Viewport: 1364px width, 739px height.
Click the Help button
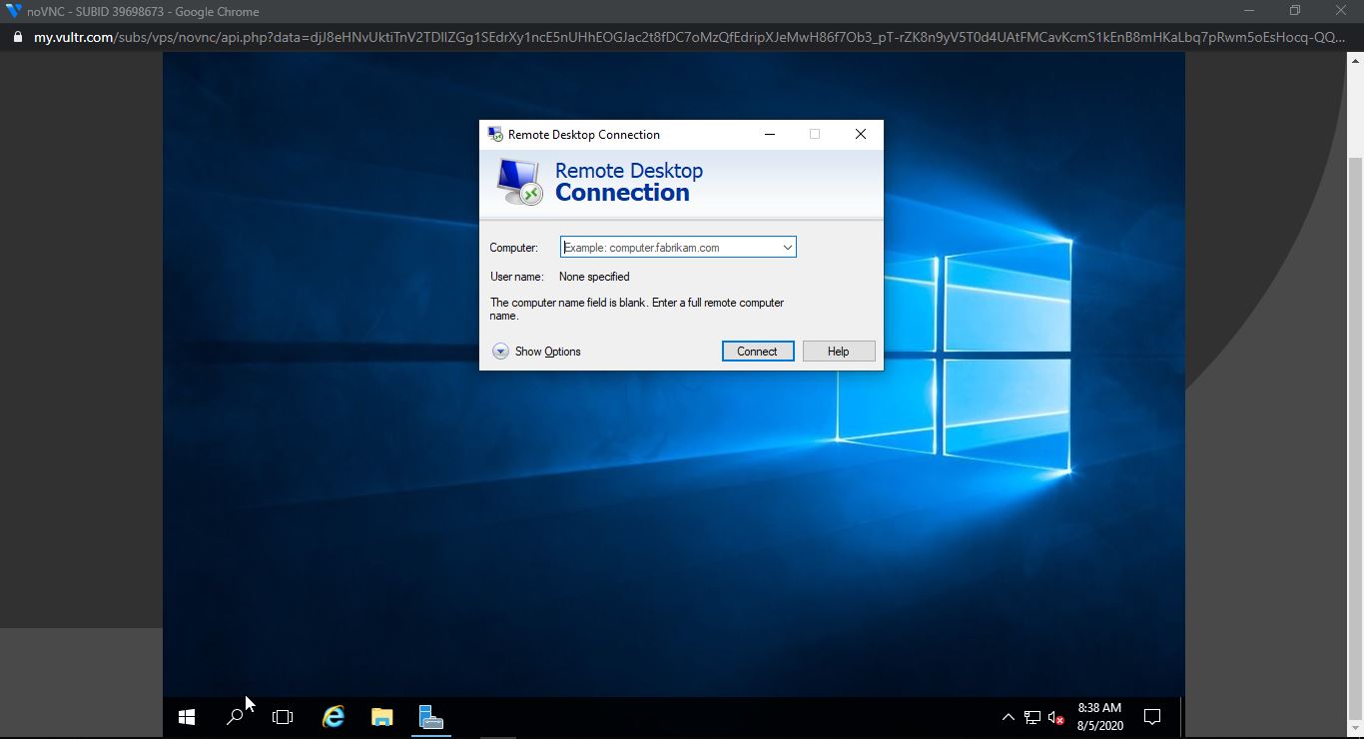point(839,352)
